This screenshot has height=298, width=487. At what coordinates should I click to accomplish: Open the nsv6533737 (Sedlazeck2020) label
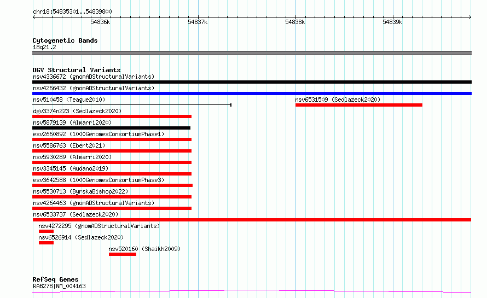pyautogui.click(x=76, y=214)
